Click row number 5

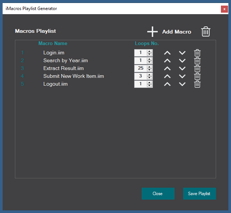pyautogui.click(x=22, y=84)
